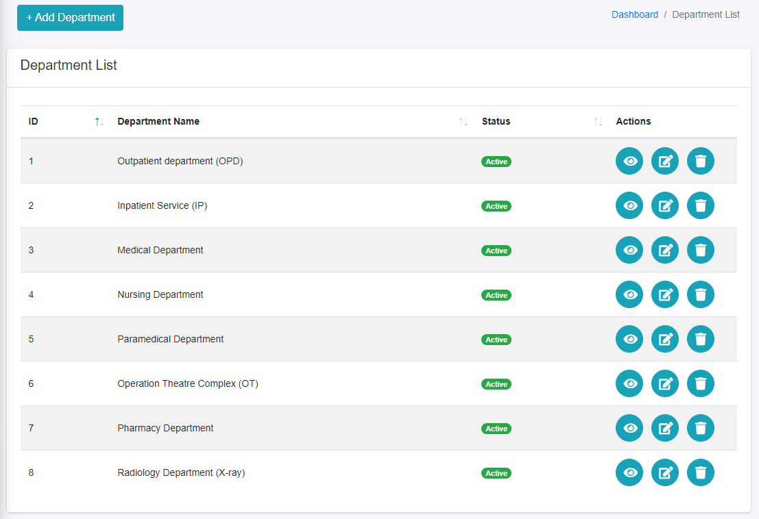The width and height of the screenshot is (759, 519).
Task: Click the eye icon for Radiology Department
Action: [629, 472]
